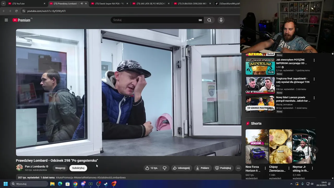Open the IMPERIUM video thumbnail by Lutel

pos(260,66)
